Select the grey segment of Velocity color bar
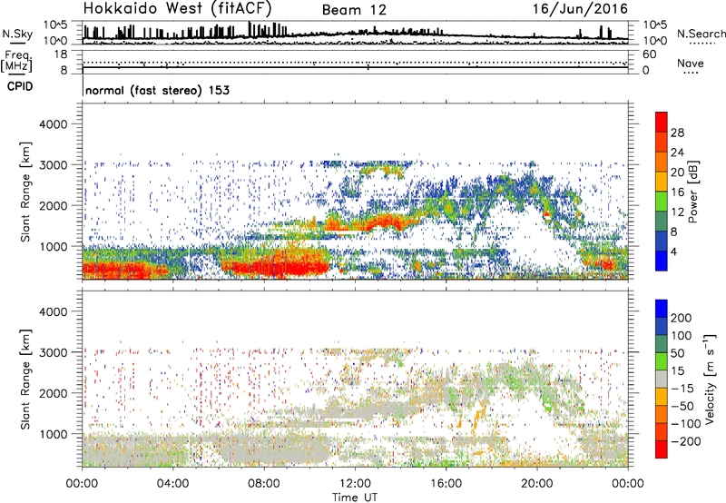The height and width of the screenshot is (503, 726). point(662,379)
